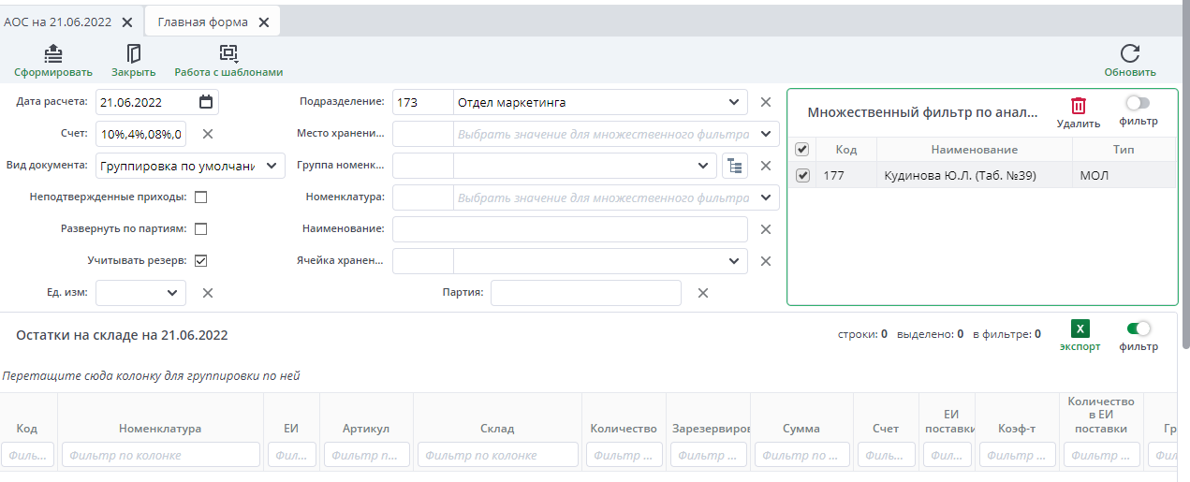The image size is (1190, 482).
Task: Uncheck Учитывать резерв checkbox
Action: (x=200, y=261)
